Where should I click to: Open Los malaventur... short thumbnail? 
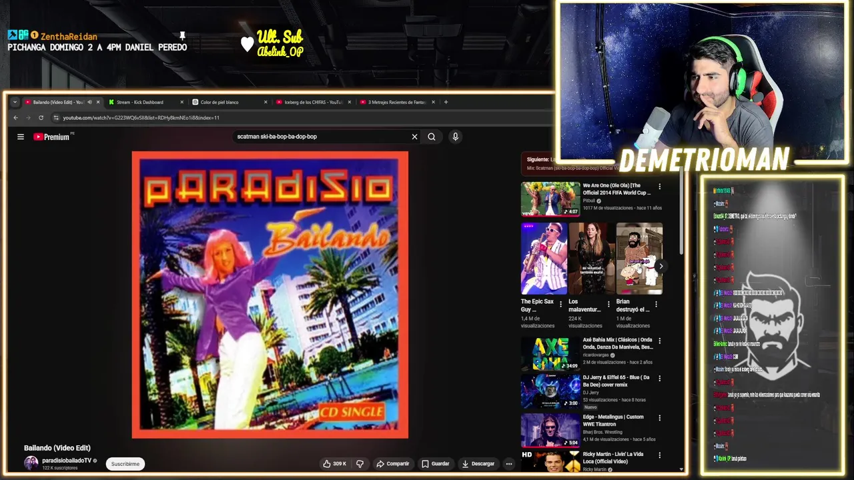(591, 259)
